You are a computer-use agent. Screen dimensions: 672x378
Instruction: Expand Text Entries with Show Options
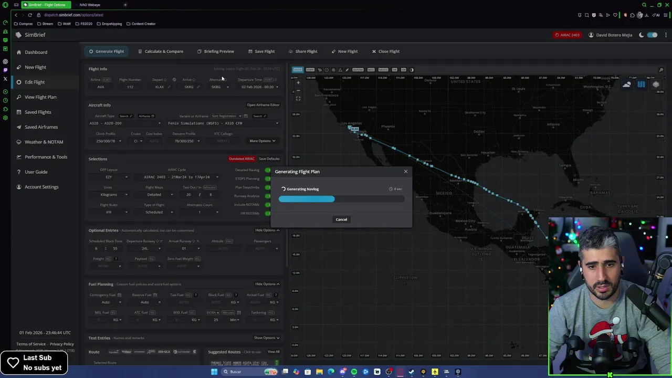coord(267,338)
